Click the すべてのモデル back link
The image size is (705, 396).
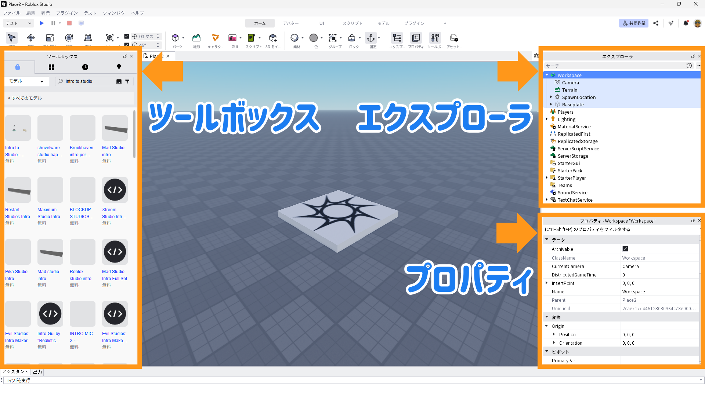[25, 98]
